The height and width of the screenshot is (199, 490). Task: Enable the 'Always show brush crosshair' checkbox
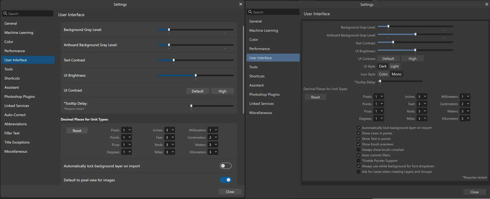pos(359,150)
